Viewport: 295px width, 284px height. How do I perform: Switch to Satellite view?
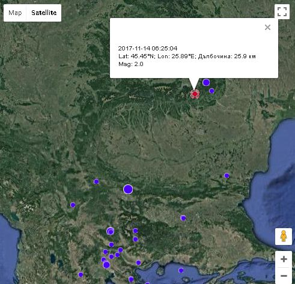click(44, 13)
